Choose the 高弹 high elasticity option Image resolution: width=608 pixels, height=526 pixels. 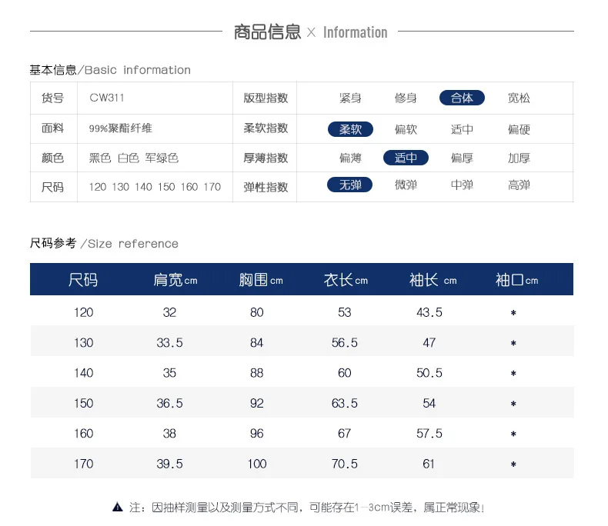point(519,185)
